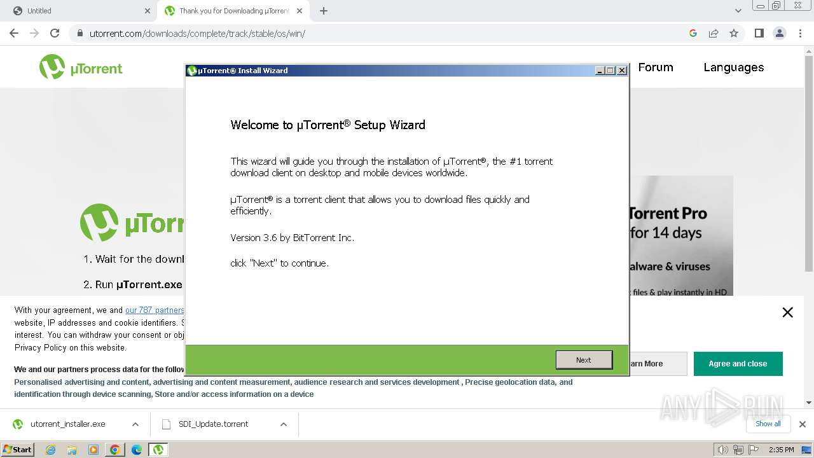Open 'our 787 partners' link
This screenshot has height=458, width=814.
(155, 310)
